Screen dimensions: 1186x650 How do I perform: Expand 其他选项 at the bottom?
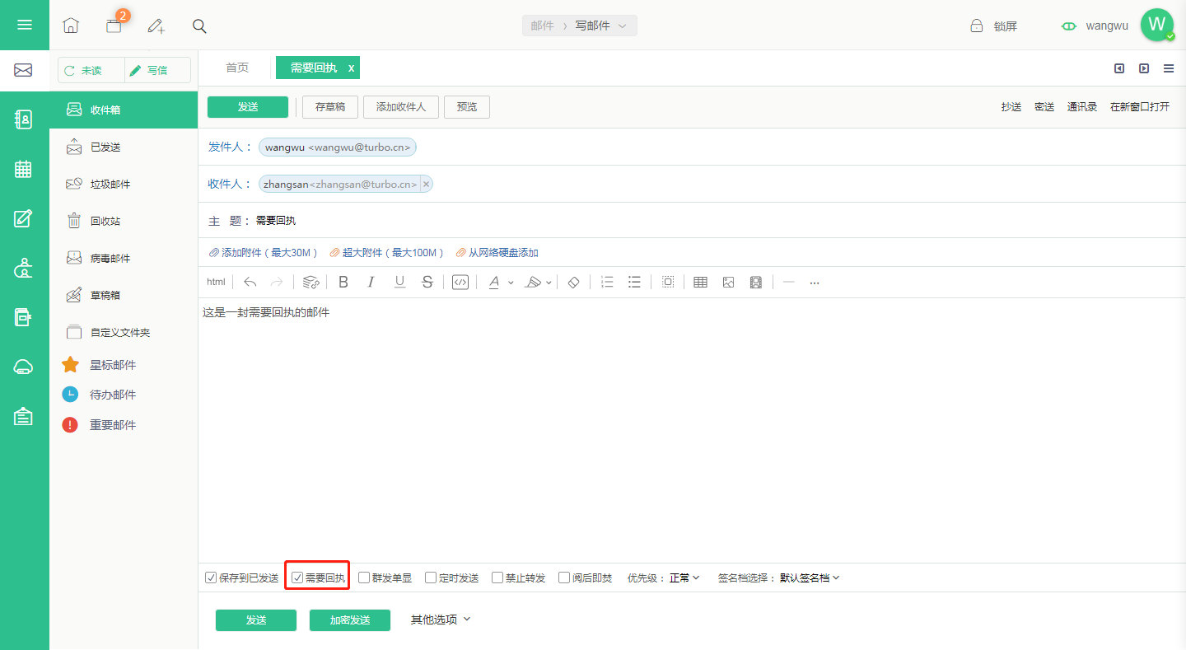pos(441,620)
